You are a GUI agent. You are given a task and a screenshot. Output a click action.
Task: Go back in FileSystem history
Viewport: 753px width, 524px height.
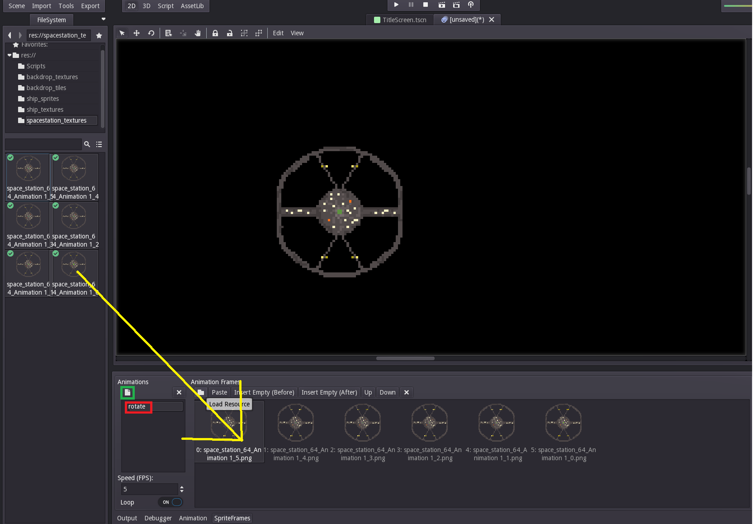tap(9, 35)
